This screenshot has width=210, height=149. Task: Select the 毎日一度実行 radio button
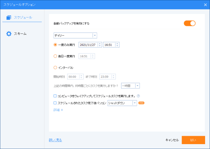click(x=55, y=56)
